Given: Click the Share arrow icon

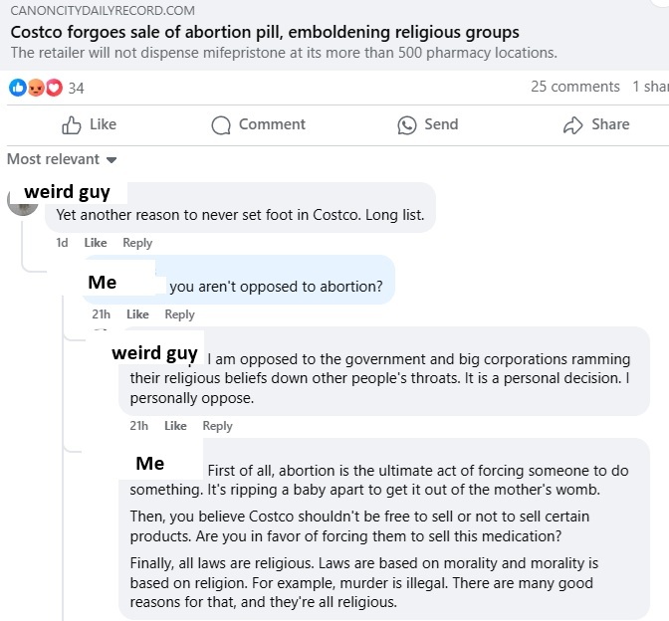Looking at the screenshot, I should [x=572, y=125].
